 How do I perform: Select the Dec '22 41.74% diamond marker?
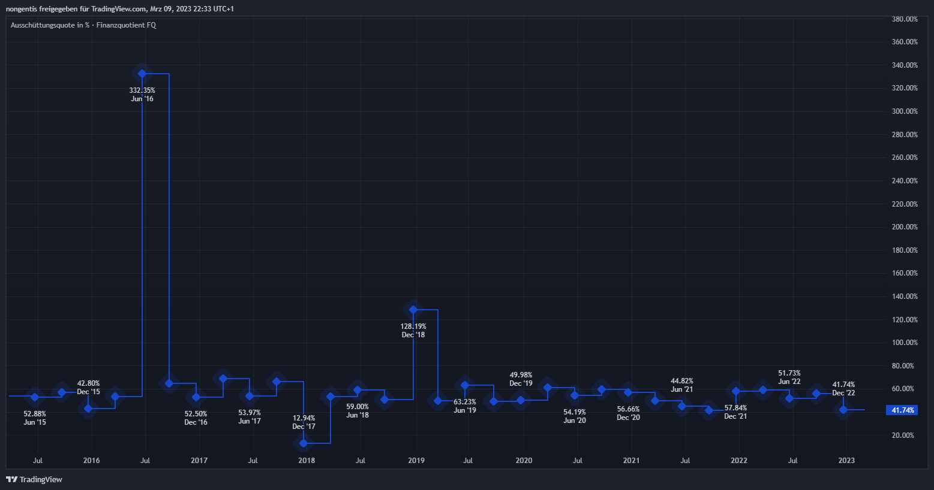click(843, 410)
